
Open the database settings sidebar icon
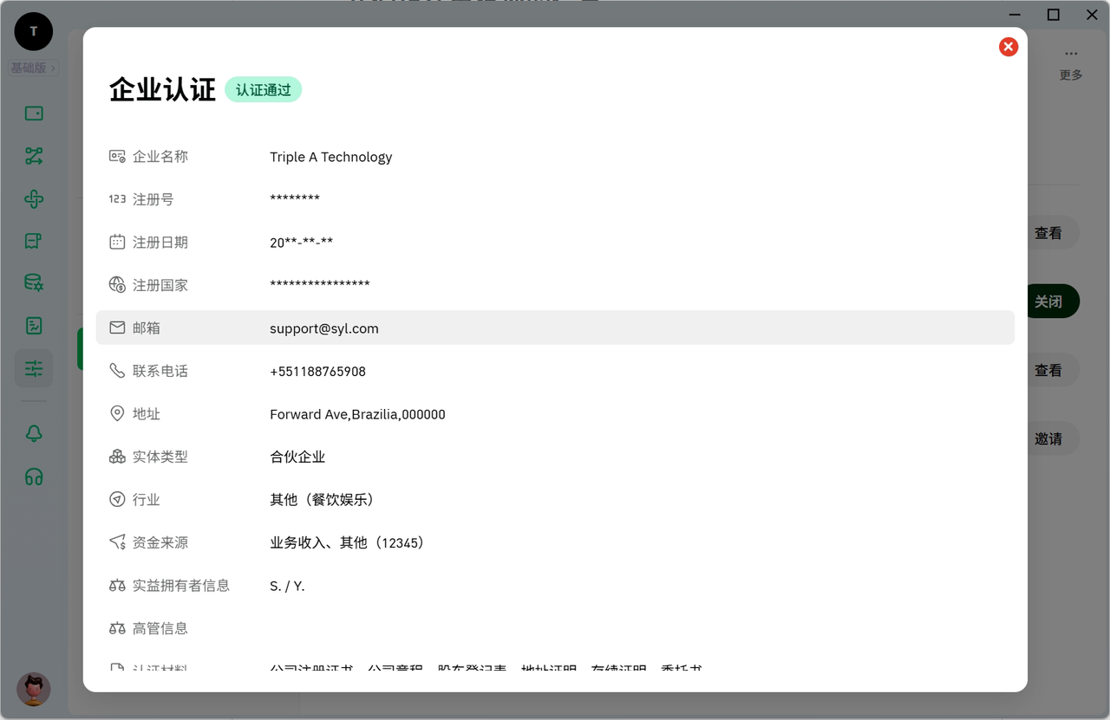pyautogui.click(x=34, y=283)
